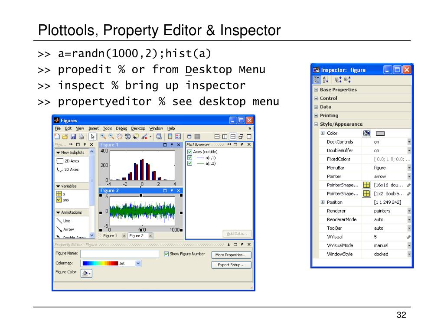Activate the Zoom In magnifier tool
444x333 pixels.
coord(103,137)
